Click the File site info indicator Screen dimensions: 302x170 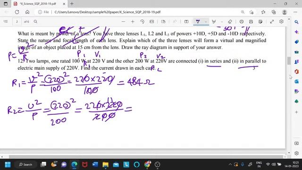click(43, 12)
